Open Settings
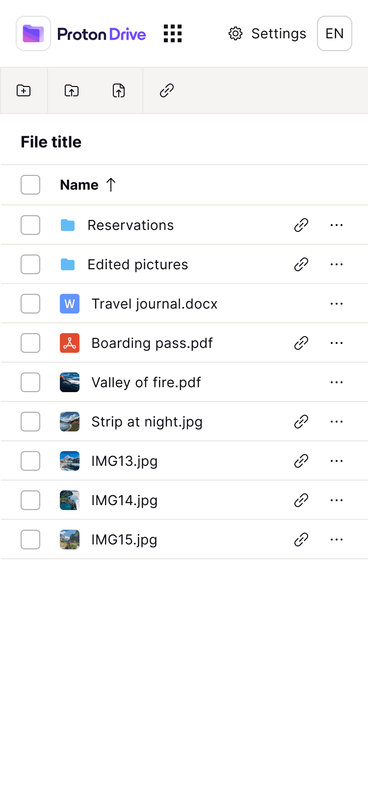 pyautogui.click(x=267, y=33)
